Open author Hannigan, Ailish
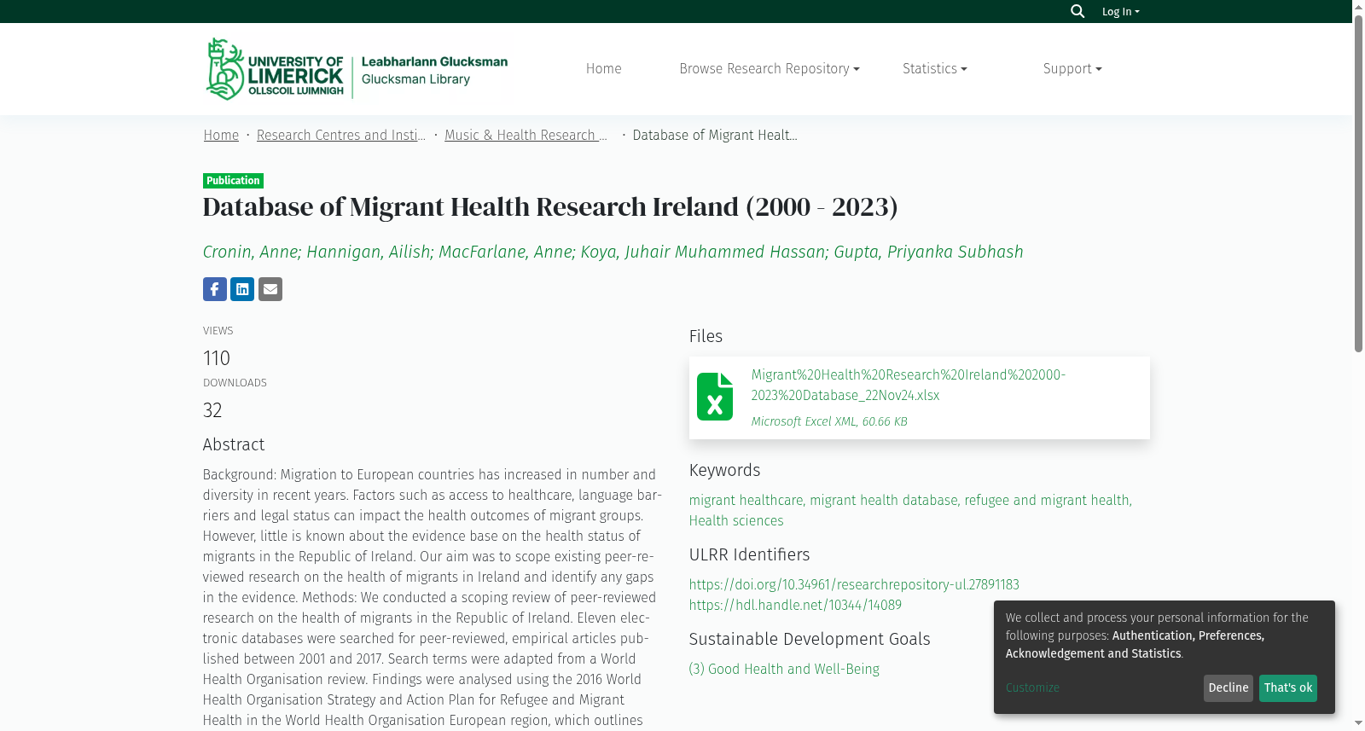The height and width of the screenshot is (731, 1365). pos(369,252)
